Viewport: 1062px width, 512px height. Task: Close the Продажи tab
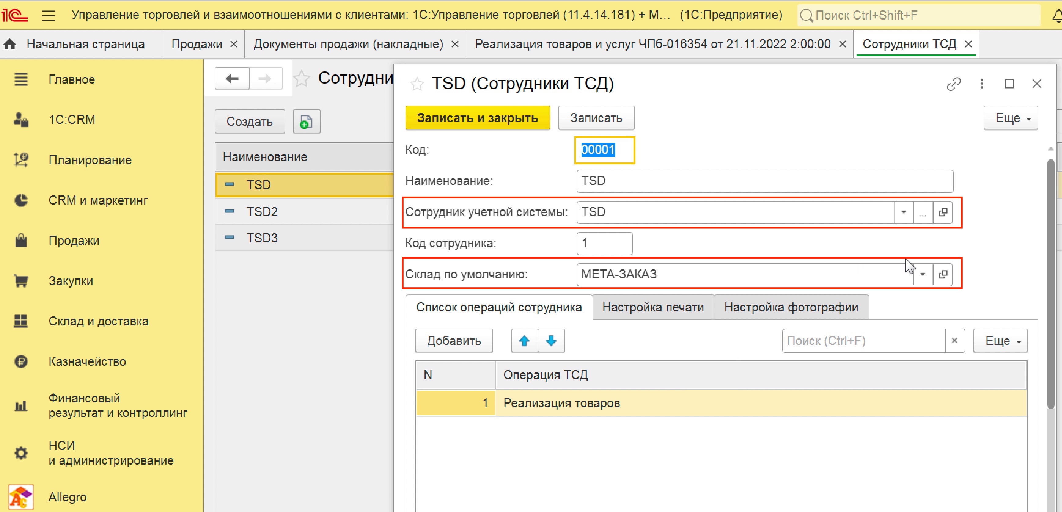[233, 44]
